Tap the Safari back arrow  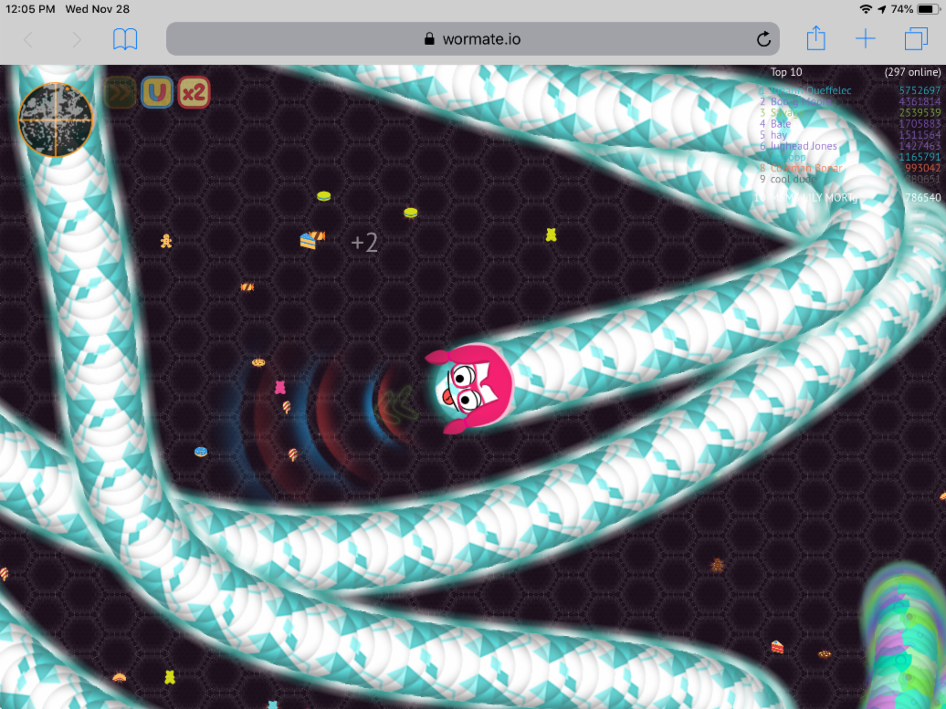click(x=28, y=40)
